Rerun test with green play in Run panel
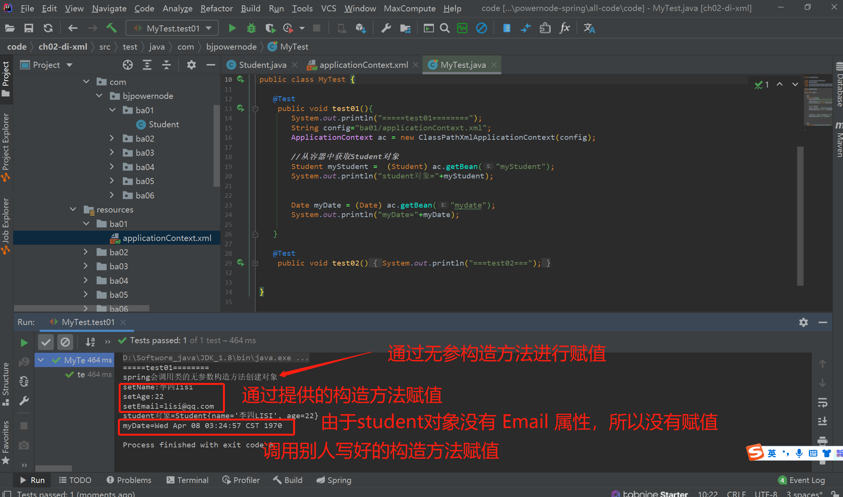This screenshot has height=497, width=843. (24, 342)
